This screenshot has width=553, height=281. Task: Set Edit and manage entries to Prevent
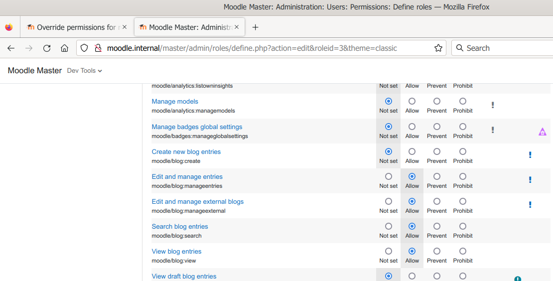(436, 176)
